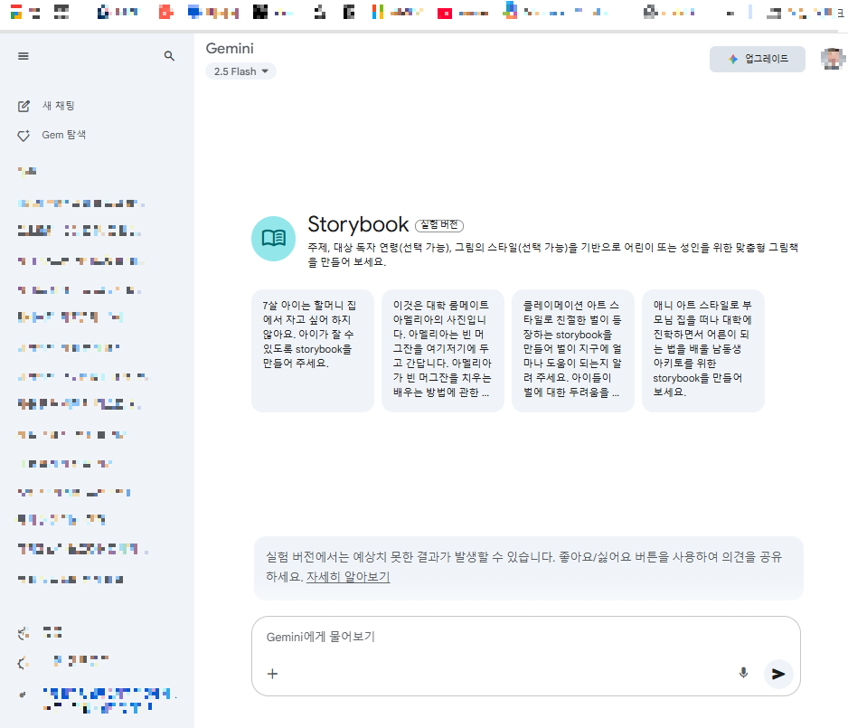
Task: Click the Gemini title text
Action: pyautogui.click(x=230, y=49)
